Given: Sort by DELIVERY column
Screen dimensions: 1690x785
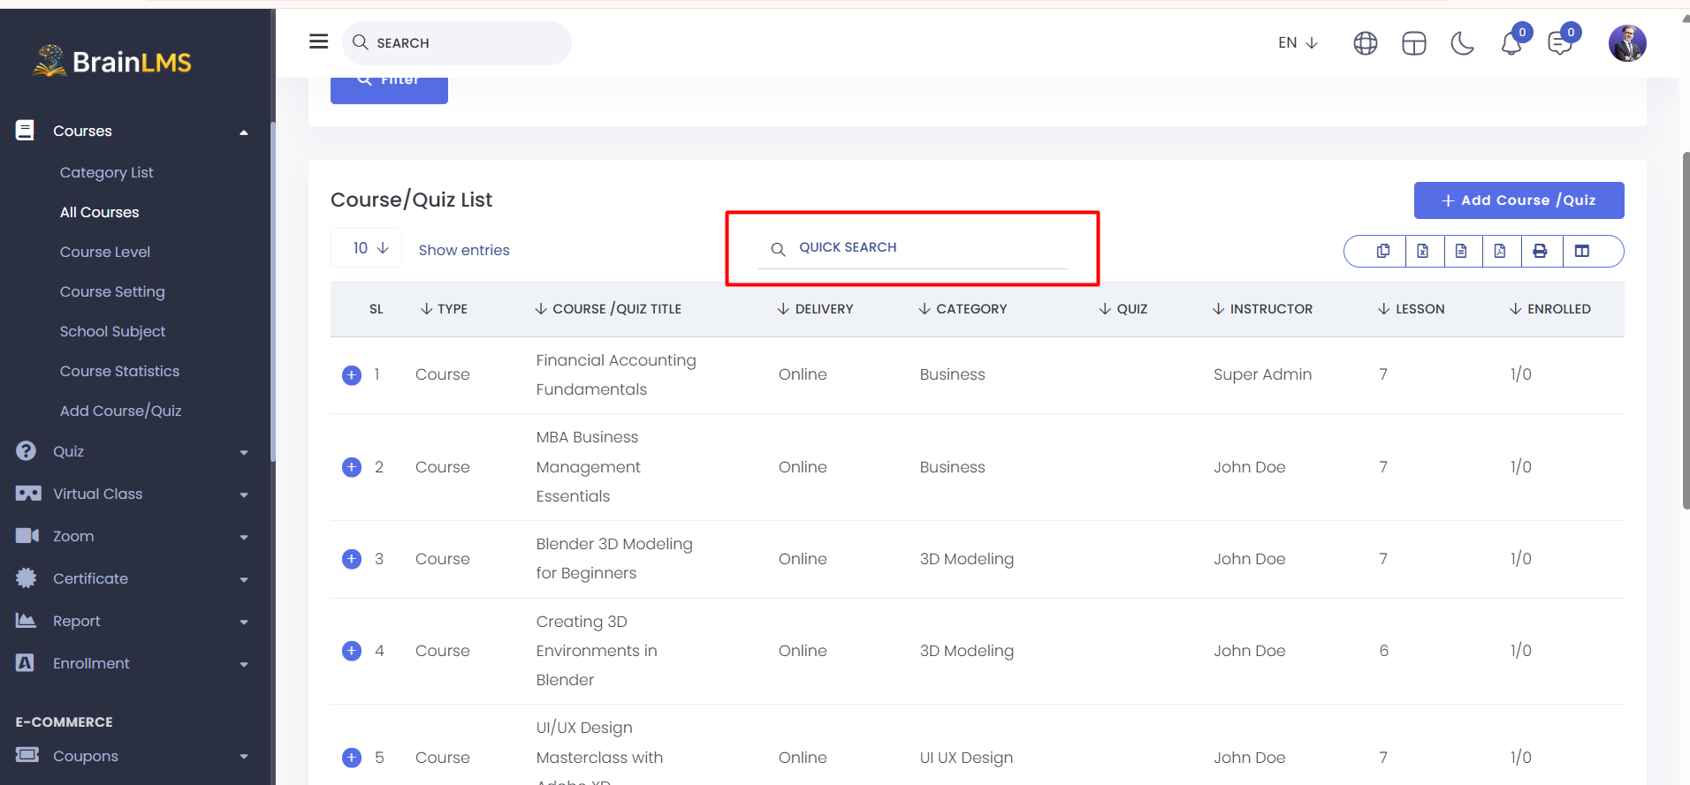Looking at the screenshot, I should [815, 309].
